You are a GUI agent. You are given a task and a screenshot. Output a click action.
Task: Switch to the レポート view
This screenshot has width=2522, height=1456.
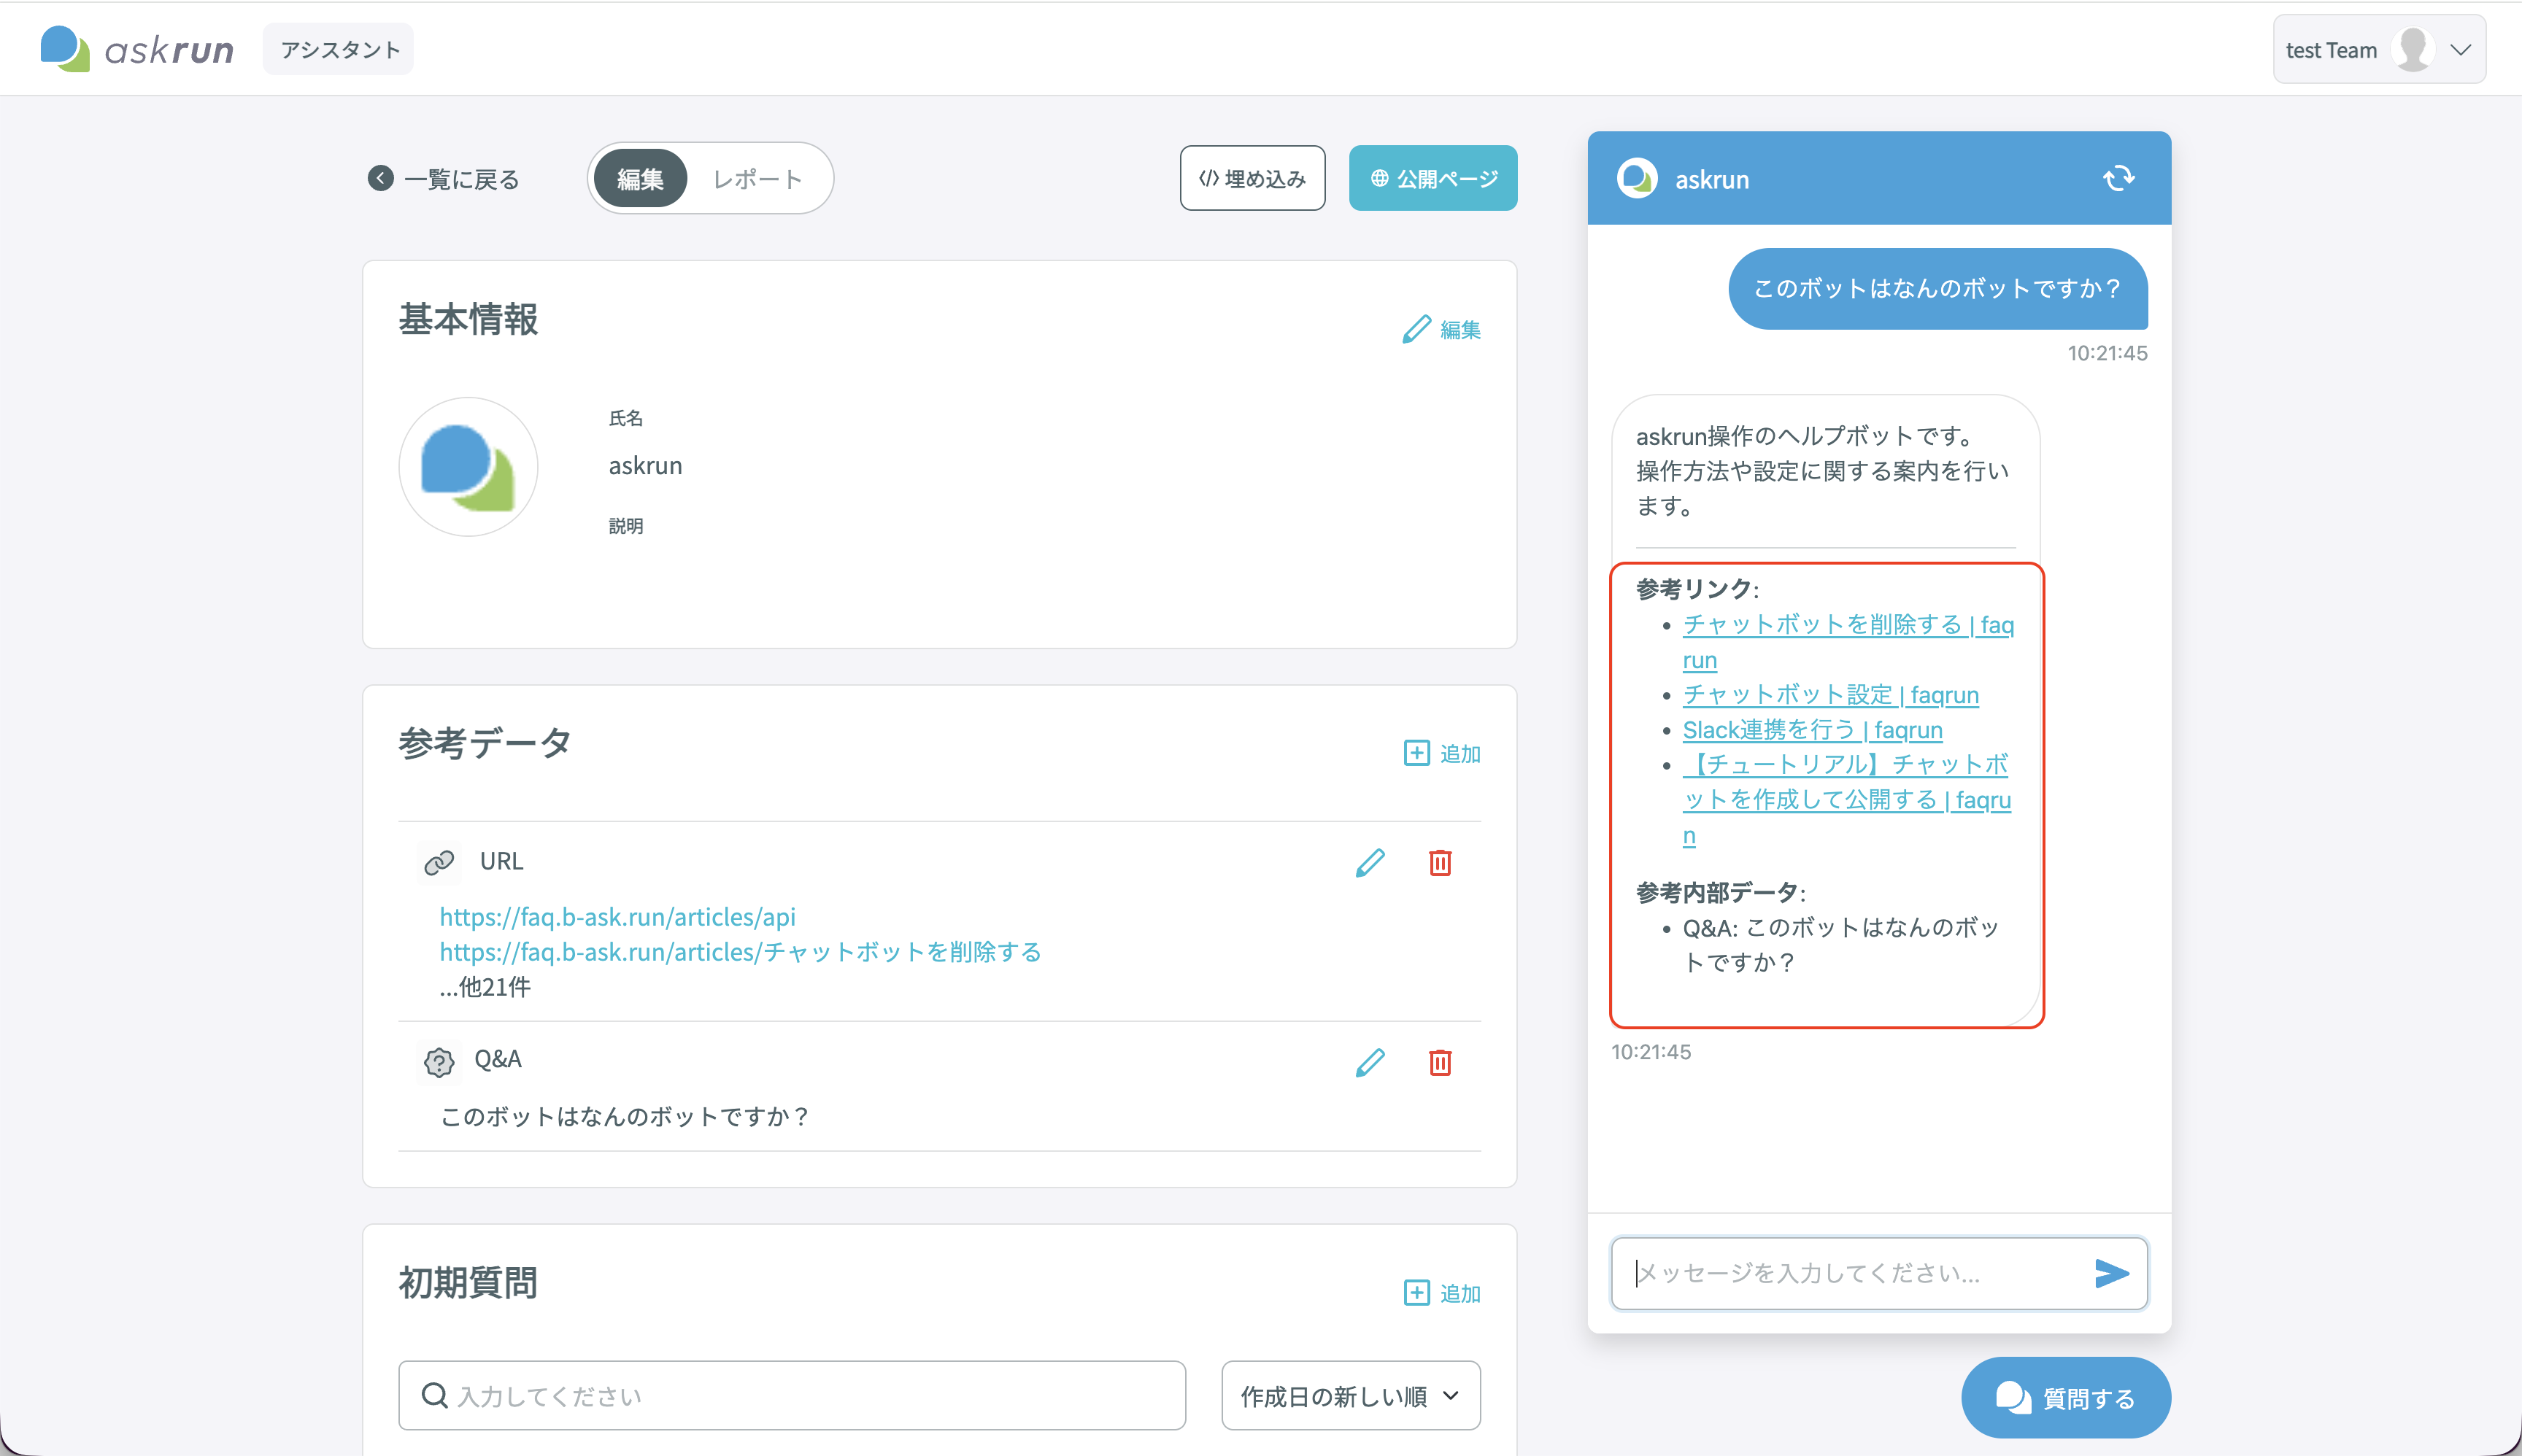tap(757, 179)
